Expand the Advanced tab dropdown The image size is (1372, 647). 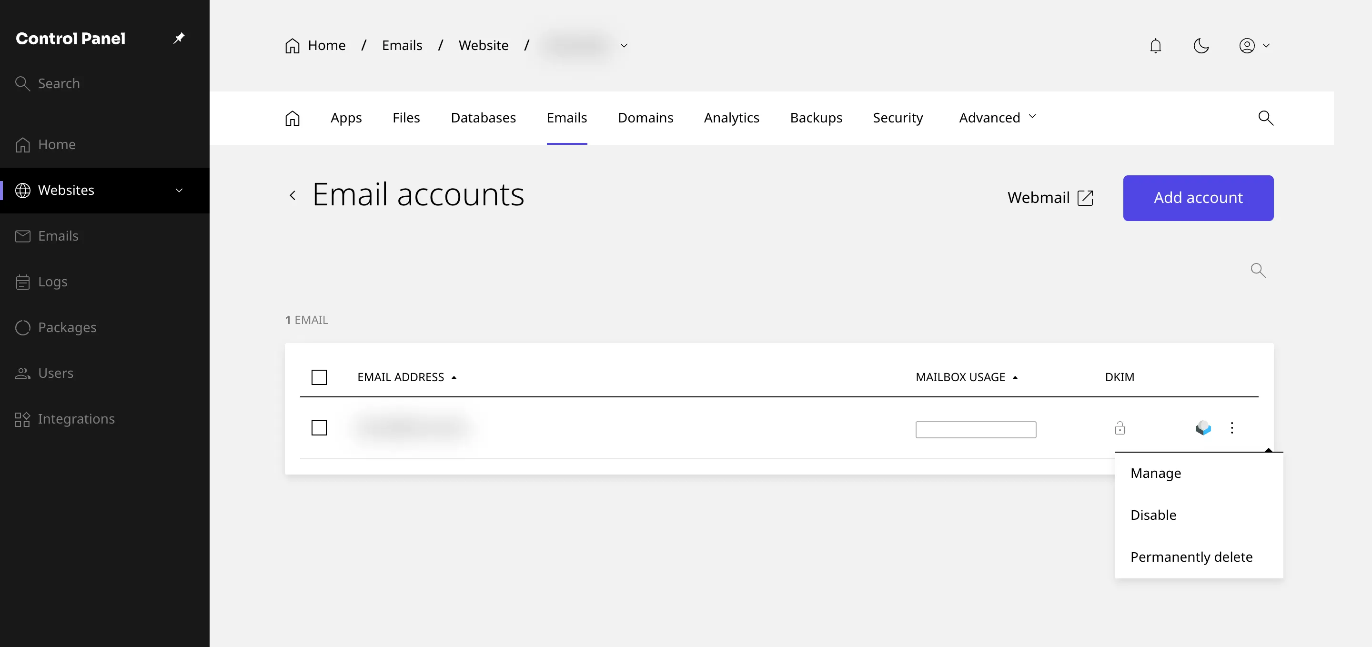pyautogui.click(x=997, y=118)
